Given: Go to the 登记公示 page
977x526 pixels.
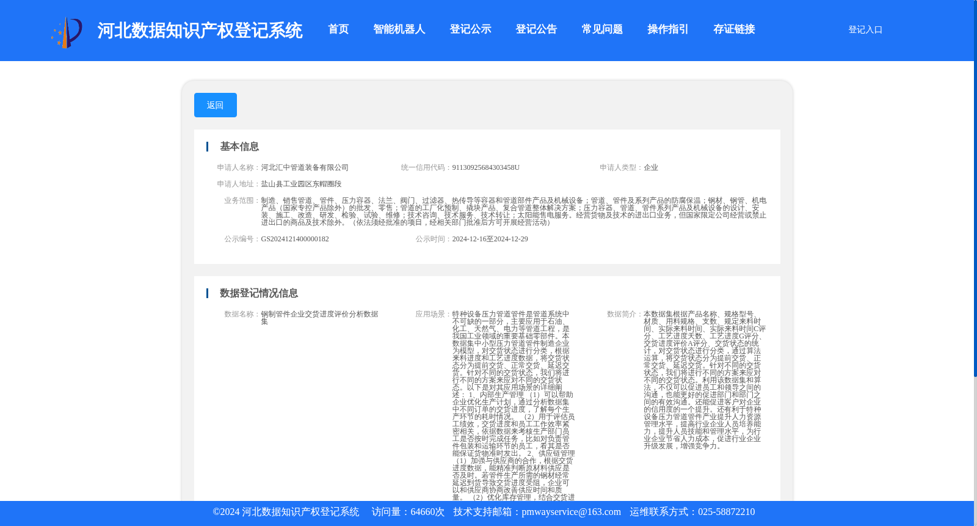Looking at the screenshot, I should pos(470,29).
